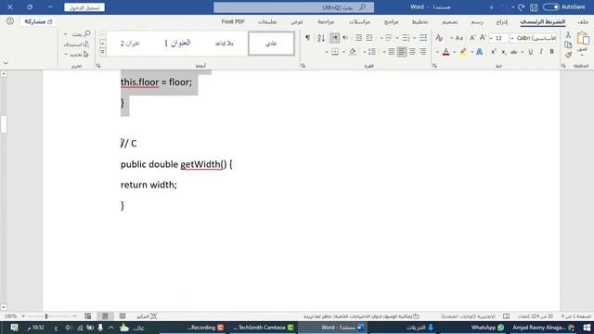Image resolution: width=594 pixels, height=334 pixels.
Task: Apply yellow text highlight color
Action: 463,52
